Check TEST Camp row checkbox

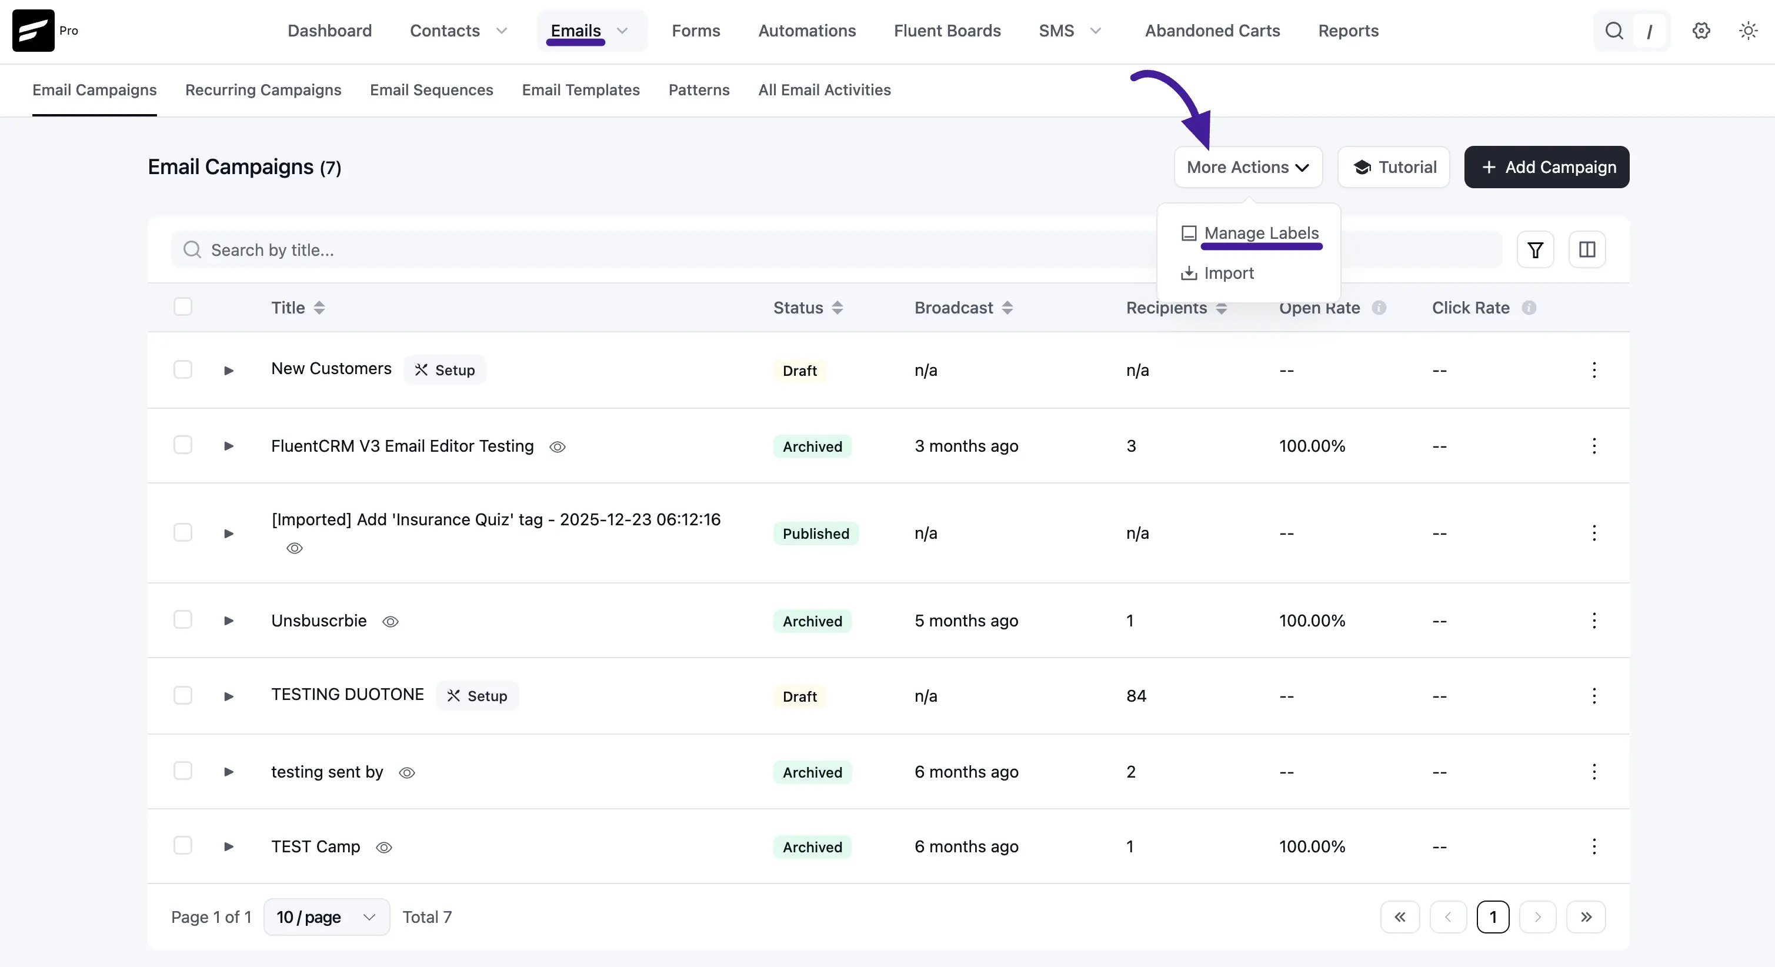[182, 846]
